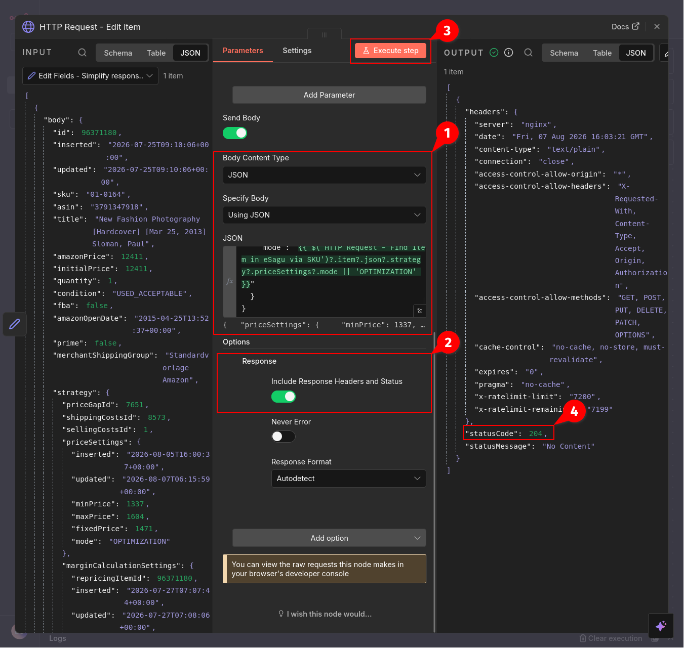Screen dimensions: 684x648
Task: Click the left-edge pencil edit button
Action: coord(15,324)
